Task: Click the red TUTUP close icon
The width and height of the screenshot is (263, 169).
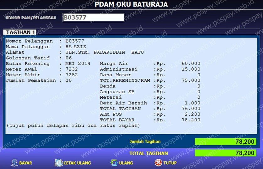Action: 158,163
